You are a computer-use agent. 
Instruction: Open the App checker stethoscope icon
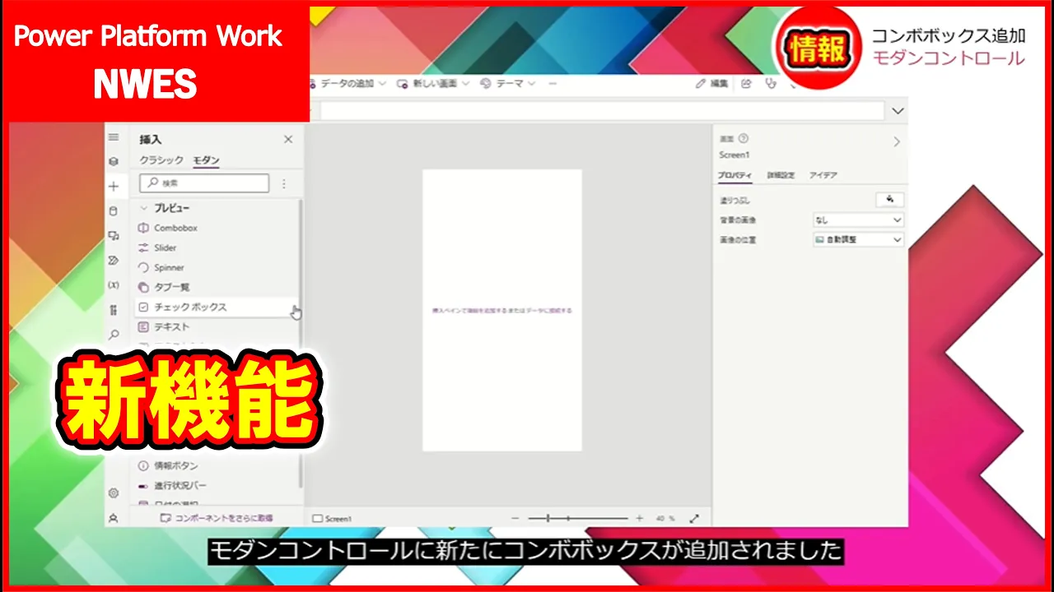click(x=771, y=83)
